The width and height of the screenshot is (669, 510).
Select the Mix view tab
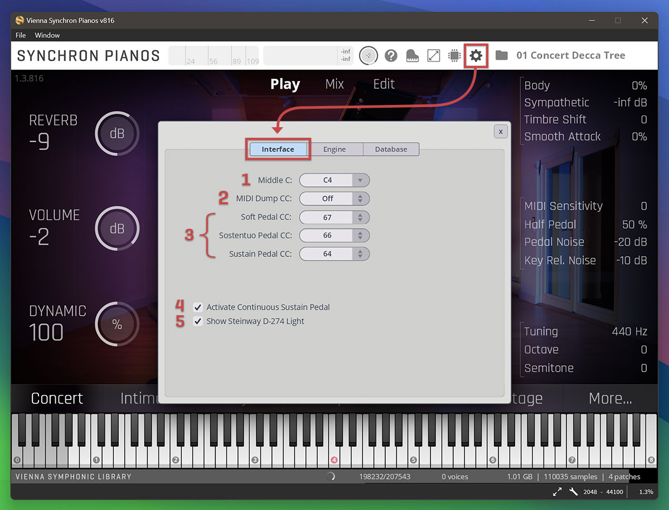[x=334, y=84]
